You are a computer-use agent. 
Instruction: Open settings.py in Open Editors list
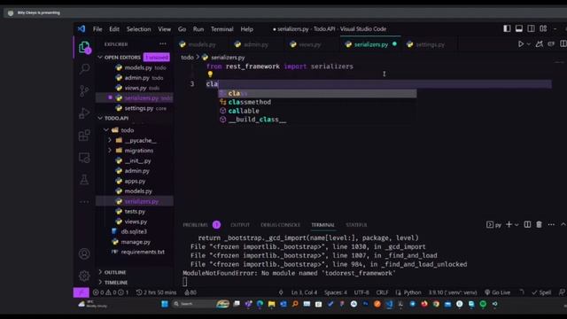(x=139, y=108)
